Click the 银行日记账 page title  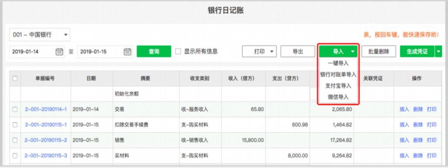pos(225,11)
